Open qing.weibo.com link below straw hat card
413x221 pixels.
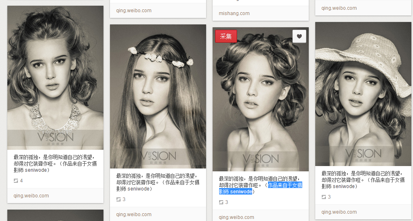(x=339, y=212)
